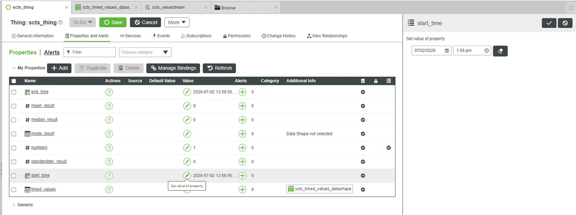Click help icon beside Thing: scts_thing
Viewport: 576px width, 215px height.
(60, 22)
